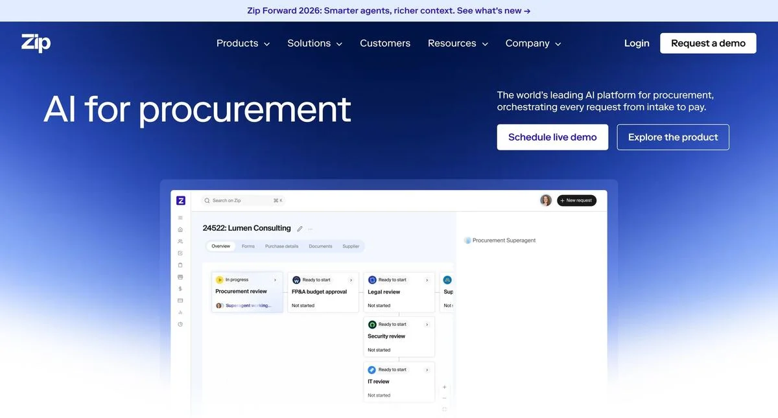This screenshot has width=778, height=418.
Task: Open the hamburger menu icon in the app sidebar
Action: point(180,218)
